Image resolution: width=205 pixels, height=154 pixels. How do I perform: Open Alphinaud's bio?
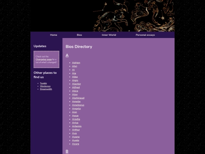(x=78, y=98)
